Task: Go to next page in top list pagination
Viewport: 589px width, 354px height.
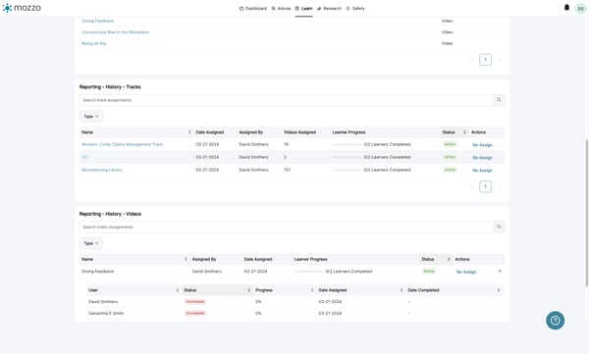Action: coord(500,60)
